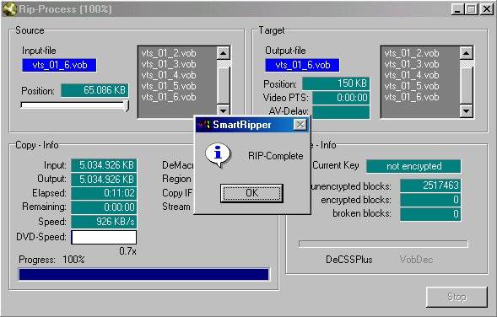This screenshot has width=497, height=317.
Task: Click Source list scroll down arrow
Action: coord(223,110)
